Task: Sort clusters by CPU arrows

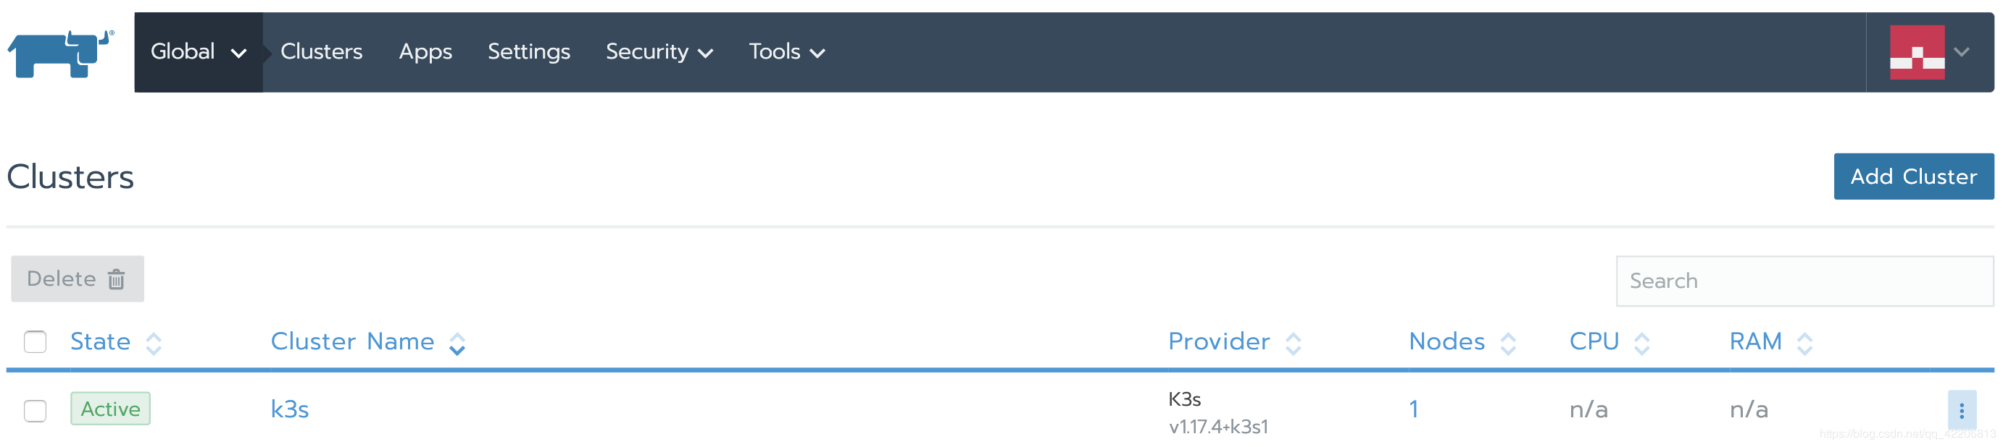Action: pos(1641,343)
